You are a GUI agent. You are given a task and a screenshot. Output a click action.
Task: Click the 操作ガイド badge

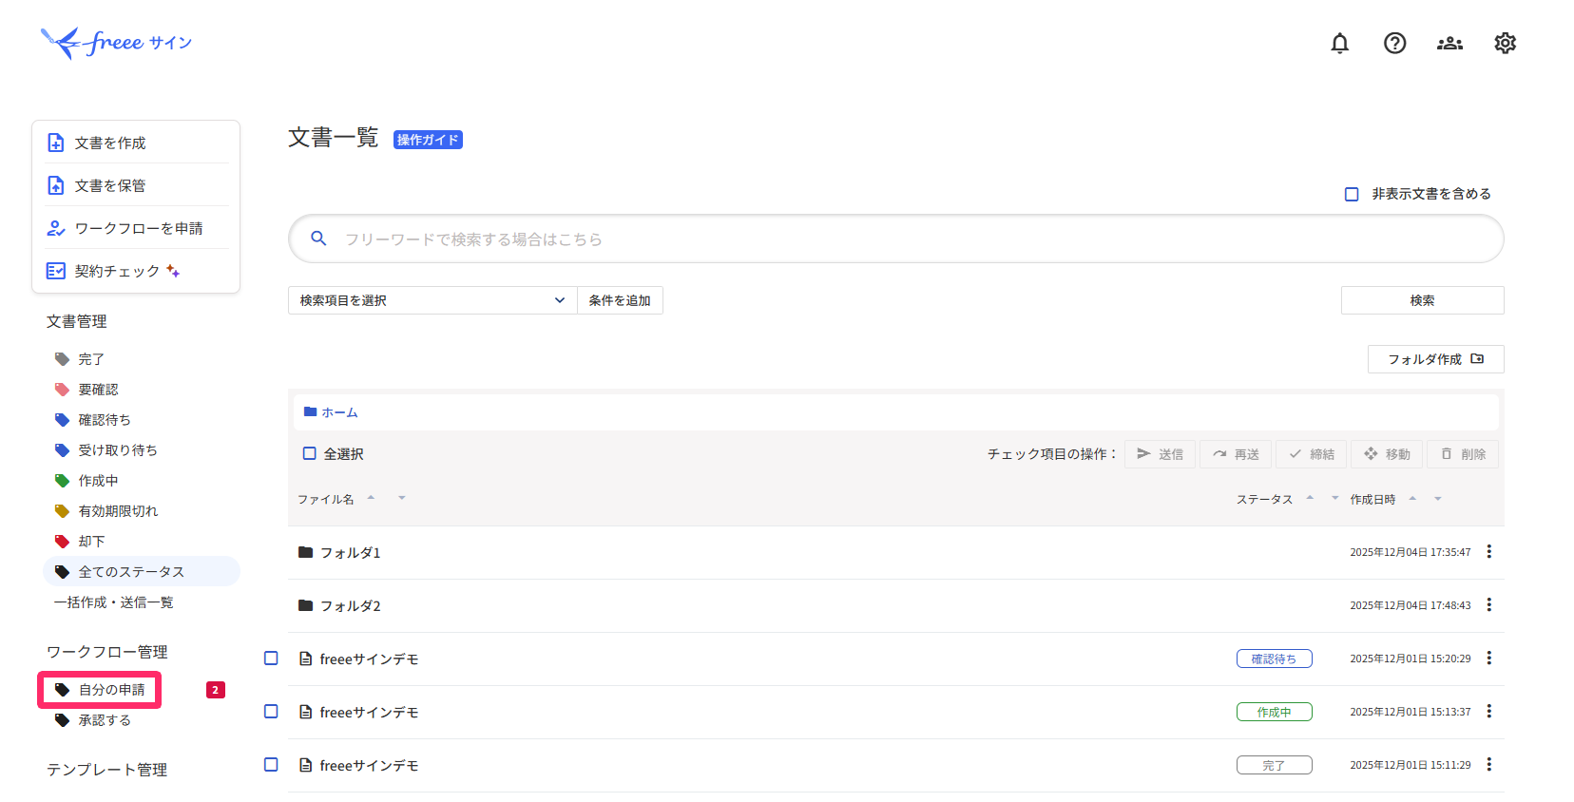428,140
